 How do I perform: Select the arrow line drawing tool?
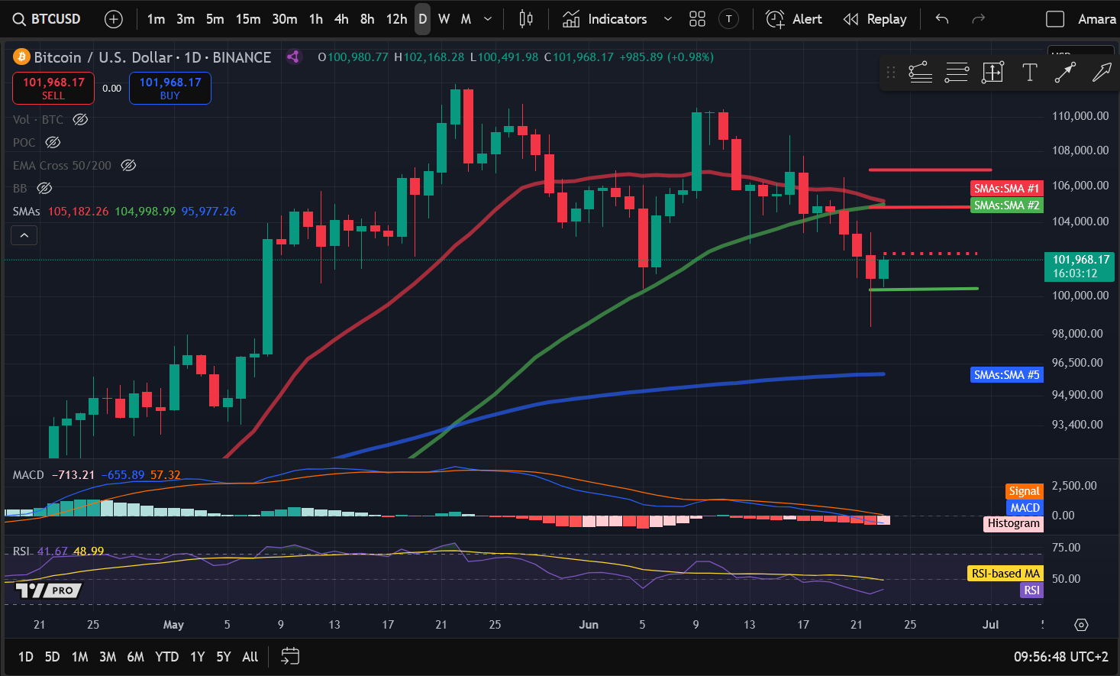[x=1065, y=73]
